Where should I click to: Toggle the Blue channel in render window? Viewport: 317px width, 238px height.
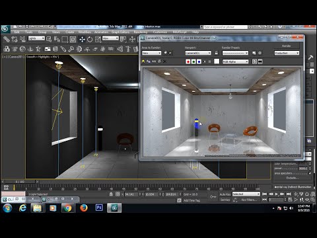199,61
